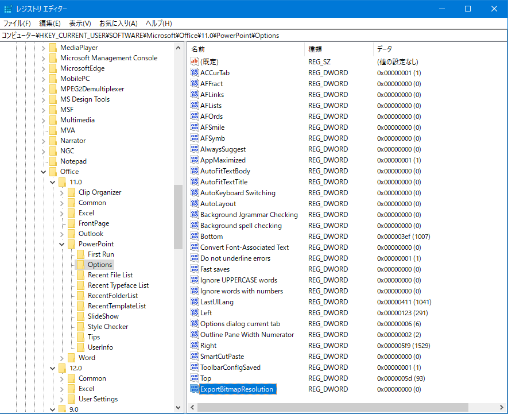Image resolution: width=508 pixels, height=414 pixels.
Task: Click the folder icon of User Settings key
Action: point(72,399)
